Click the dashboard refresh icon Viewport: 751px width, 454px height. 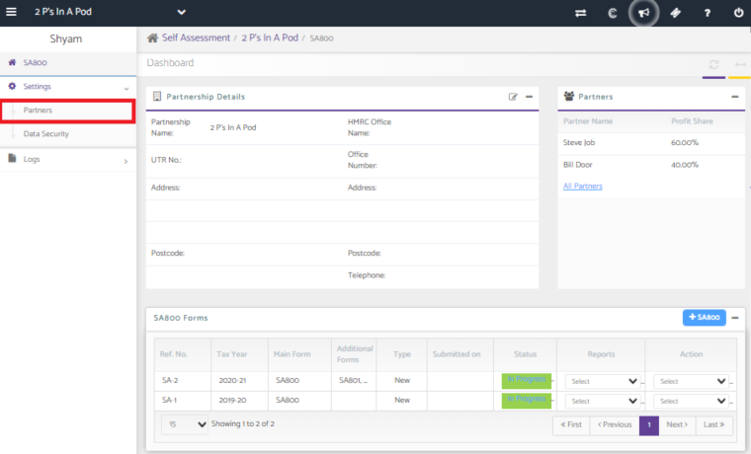click(713, 64)
